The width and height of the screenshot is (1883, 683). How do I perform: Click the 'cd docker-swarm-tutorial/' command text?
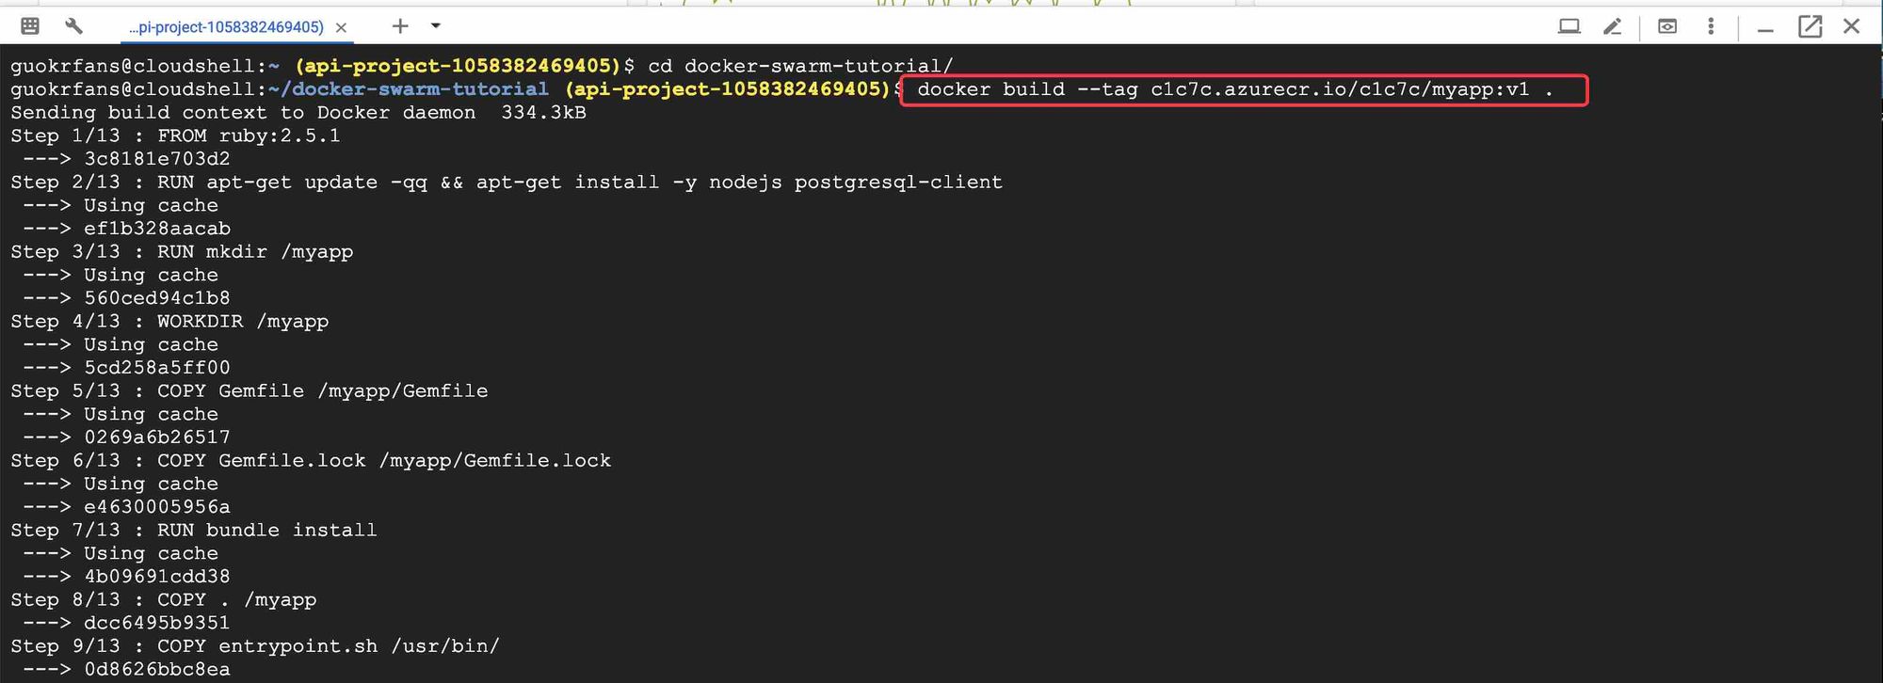[x=800, y=66]
